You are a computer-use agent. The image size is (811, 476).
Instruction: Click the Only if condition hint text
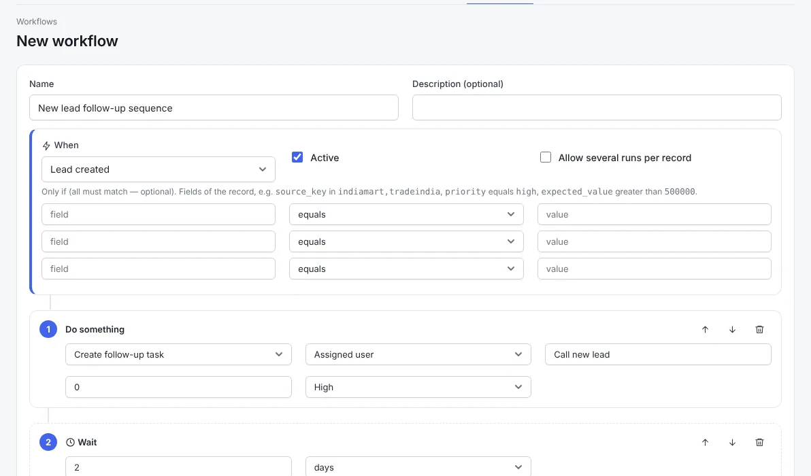369,192
